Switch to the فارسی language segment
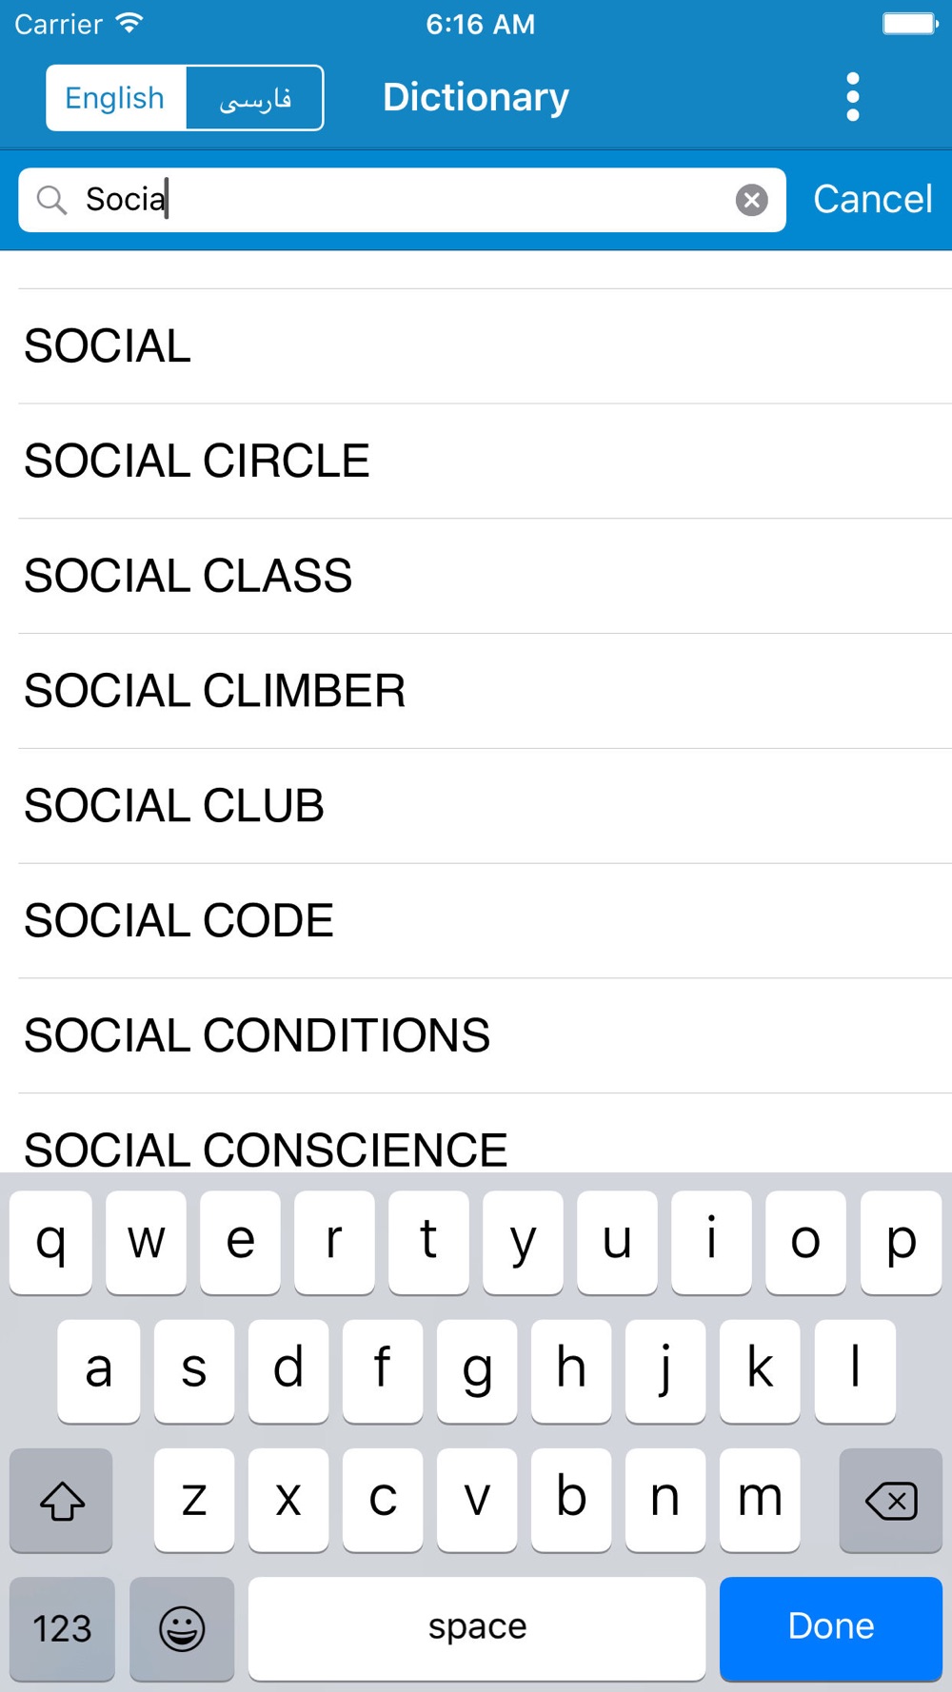The width and height of the screenshot is (952, 1692). coord(255,98)
